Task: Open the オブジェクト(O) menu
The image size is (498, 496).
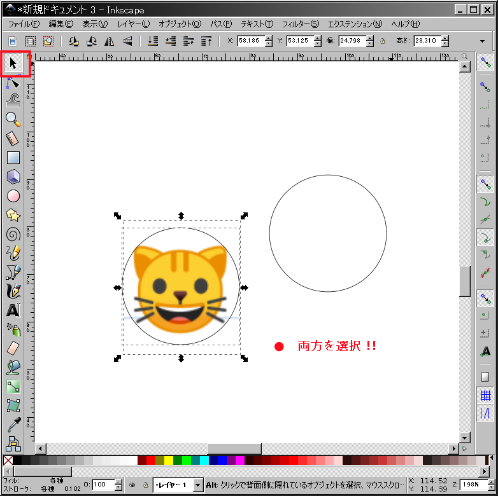Action: pyautogui.click(x=180, y=24)
